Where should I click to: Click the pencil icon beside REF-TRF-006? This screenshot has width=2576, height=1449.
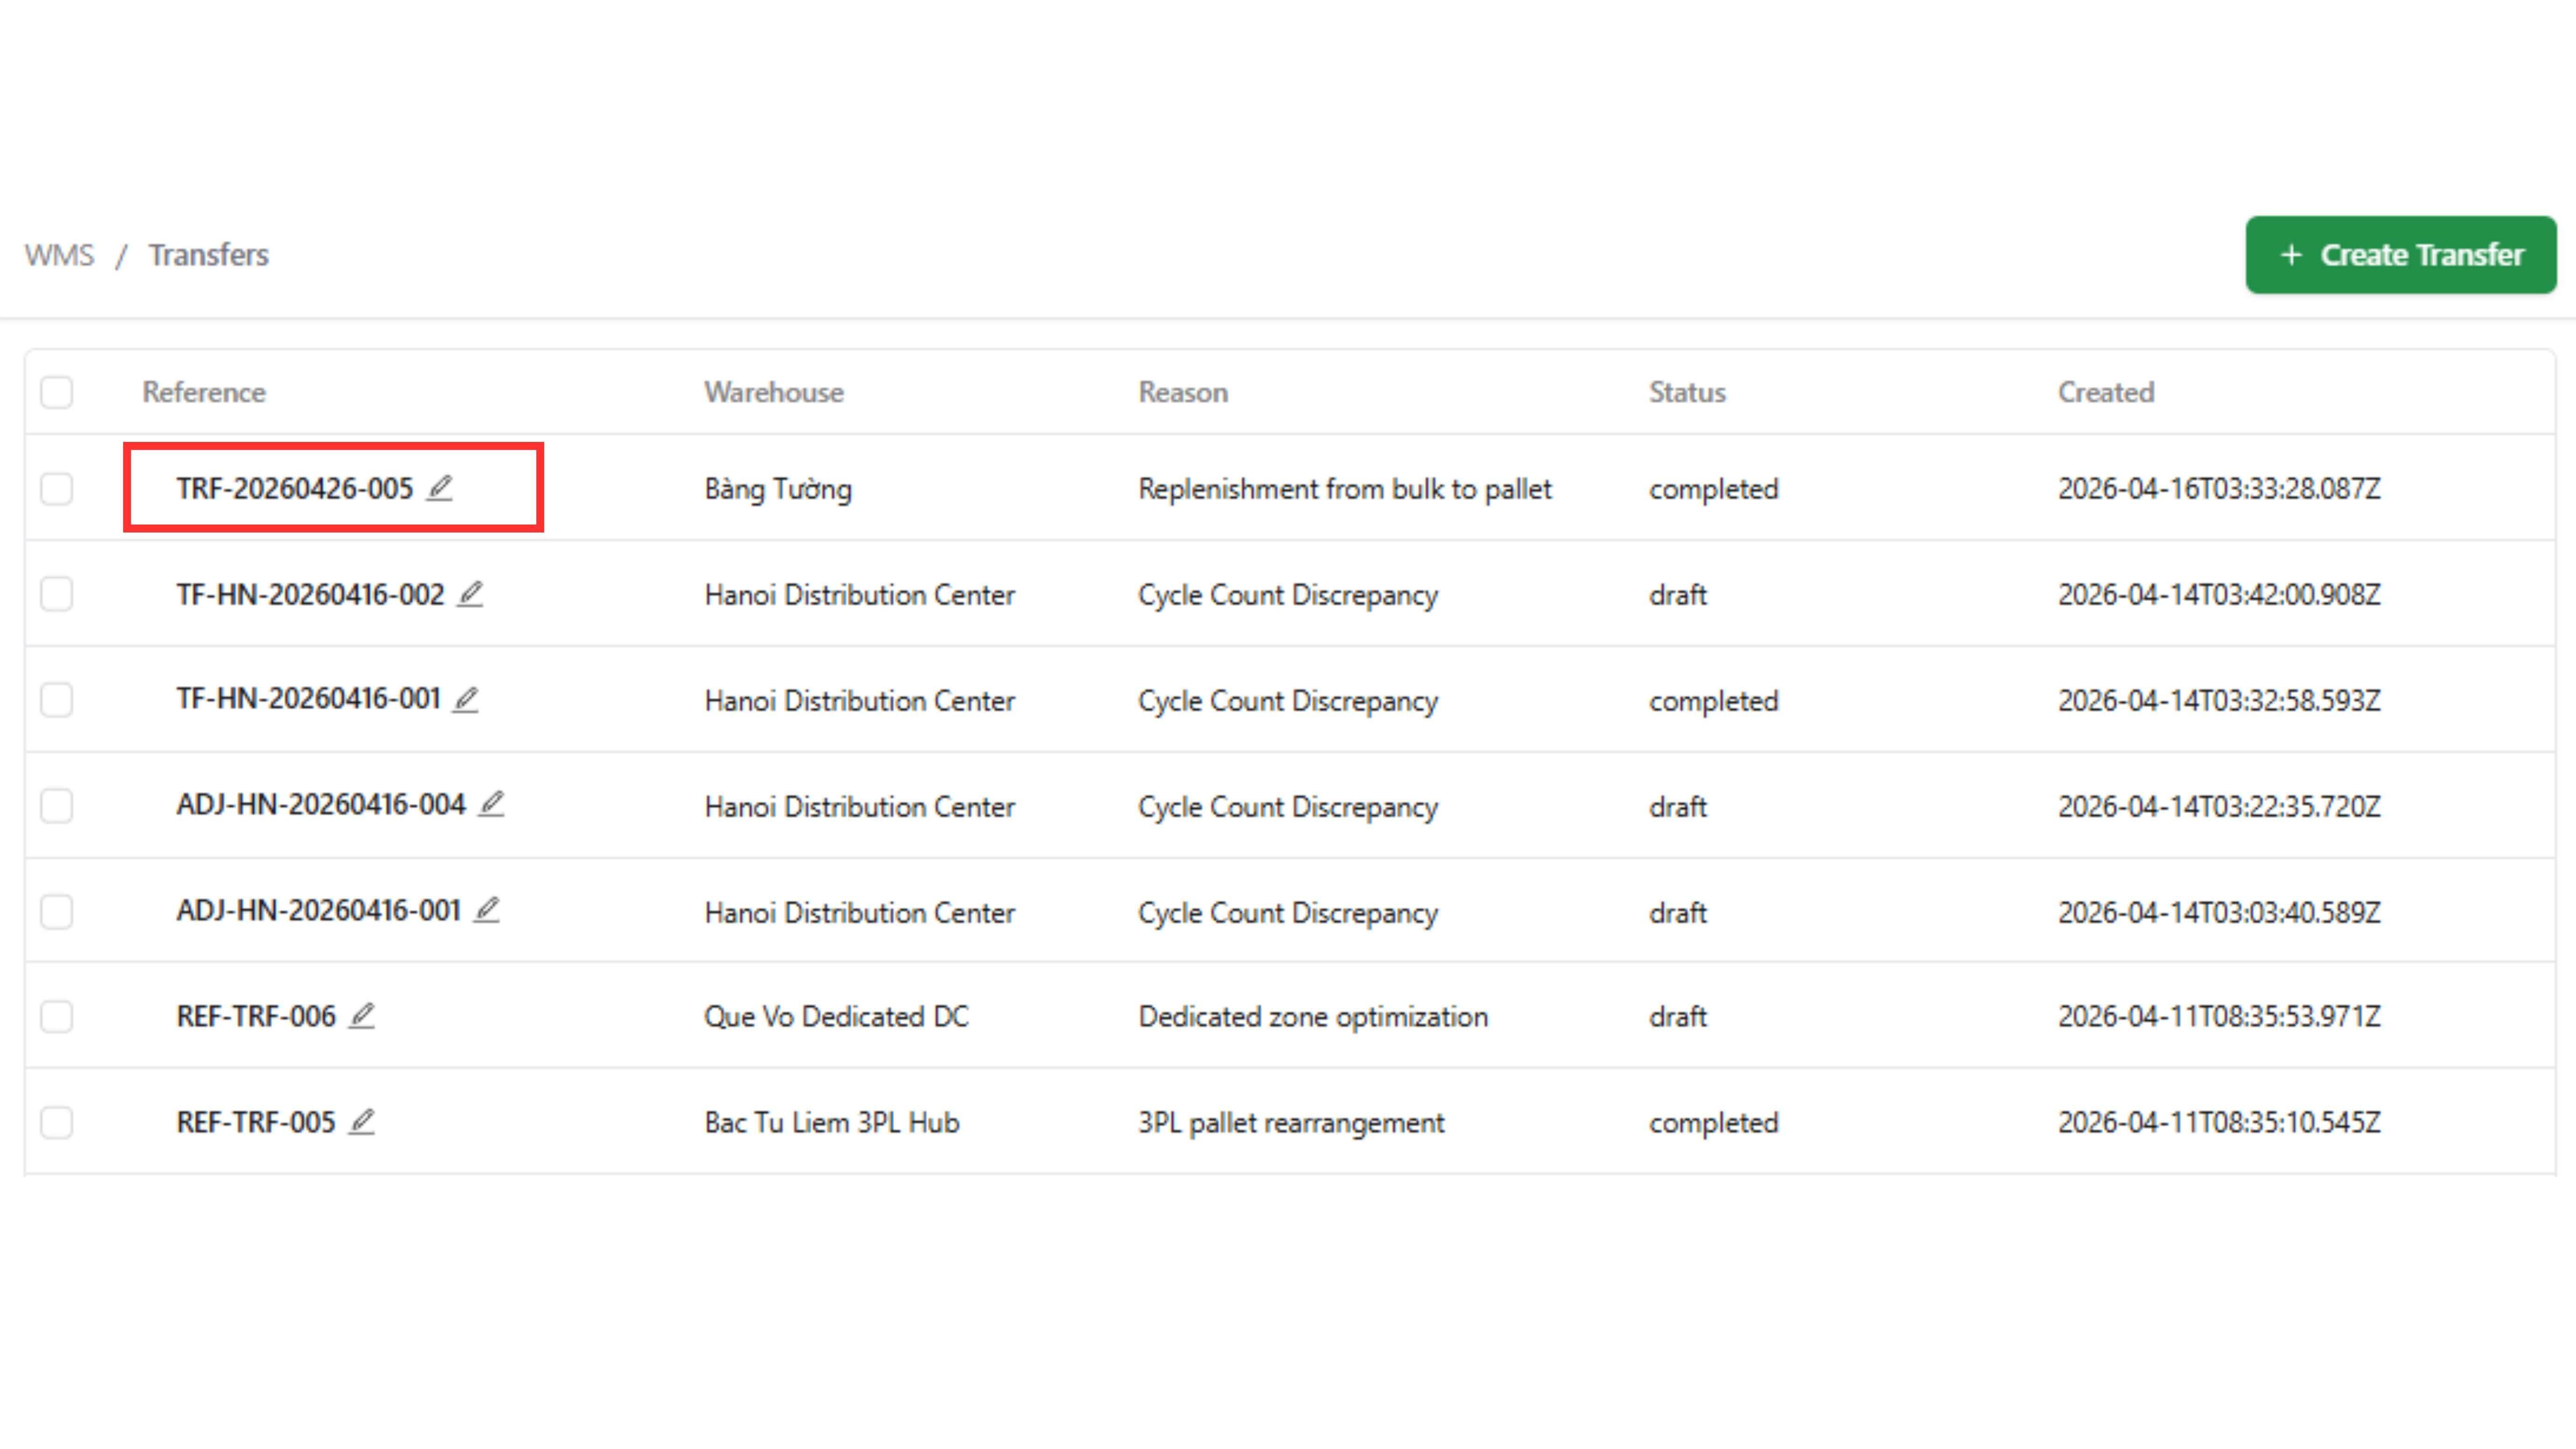[x=362, y=1016]
